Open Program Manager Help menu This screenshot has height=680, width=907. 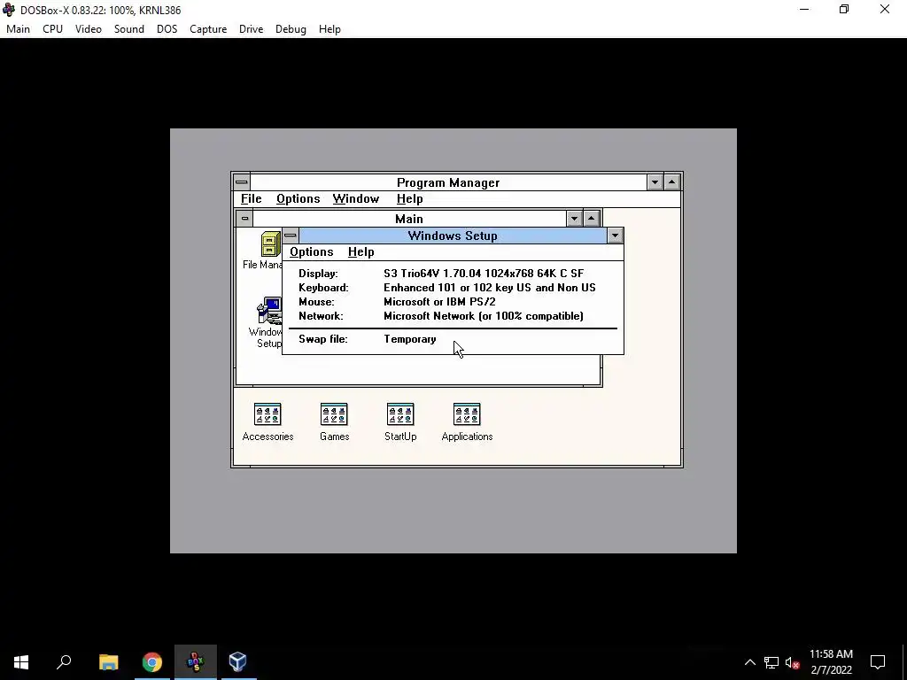(x=409, y=199)
